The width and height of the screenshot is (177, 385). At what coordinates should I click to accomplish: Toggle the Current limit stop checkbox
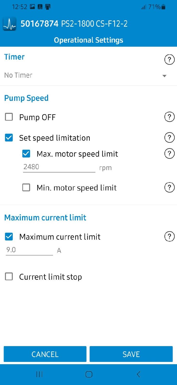tap(9, 277)
